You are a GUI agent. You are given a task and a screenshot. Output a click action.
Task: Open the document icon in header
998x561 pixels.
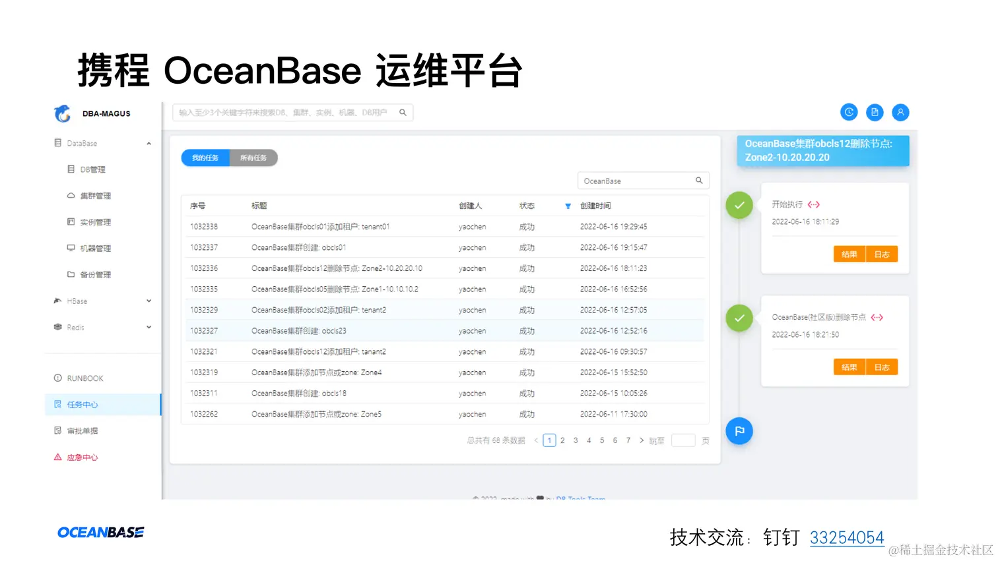(875, 112)
